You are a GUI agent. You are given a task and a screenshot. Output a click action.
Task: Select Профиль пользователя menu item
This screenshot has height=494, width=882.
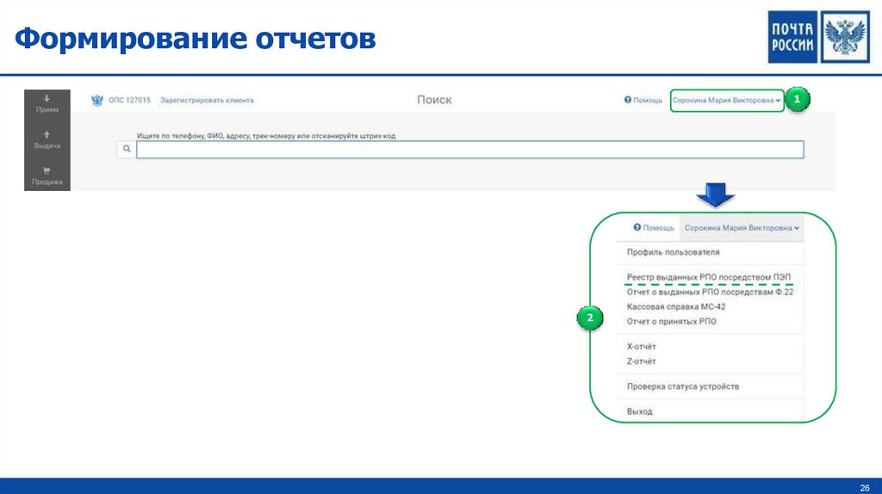point(673,252)
